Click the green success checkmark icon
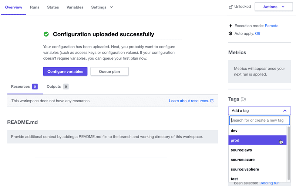Screen dimensions: 296x191 pos(46,34)
